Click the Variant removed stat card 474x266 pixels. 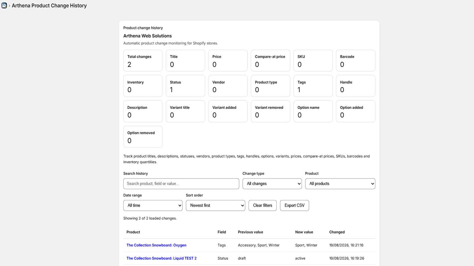click(270, 111)
